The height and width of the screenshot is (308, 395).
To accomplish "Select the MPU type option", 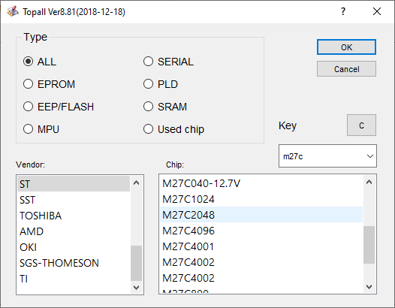I will pyautogui.click(x=29, y=129).
